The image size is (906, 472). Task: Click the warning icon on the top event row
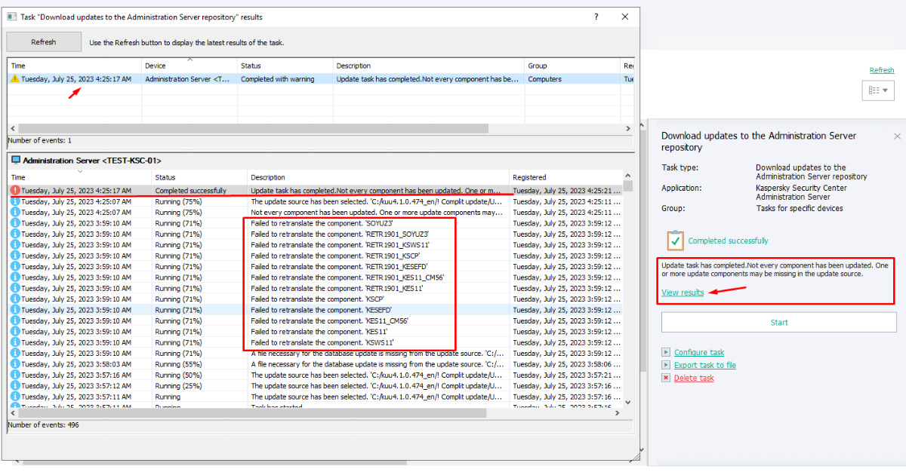click(x=15, y=79)
